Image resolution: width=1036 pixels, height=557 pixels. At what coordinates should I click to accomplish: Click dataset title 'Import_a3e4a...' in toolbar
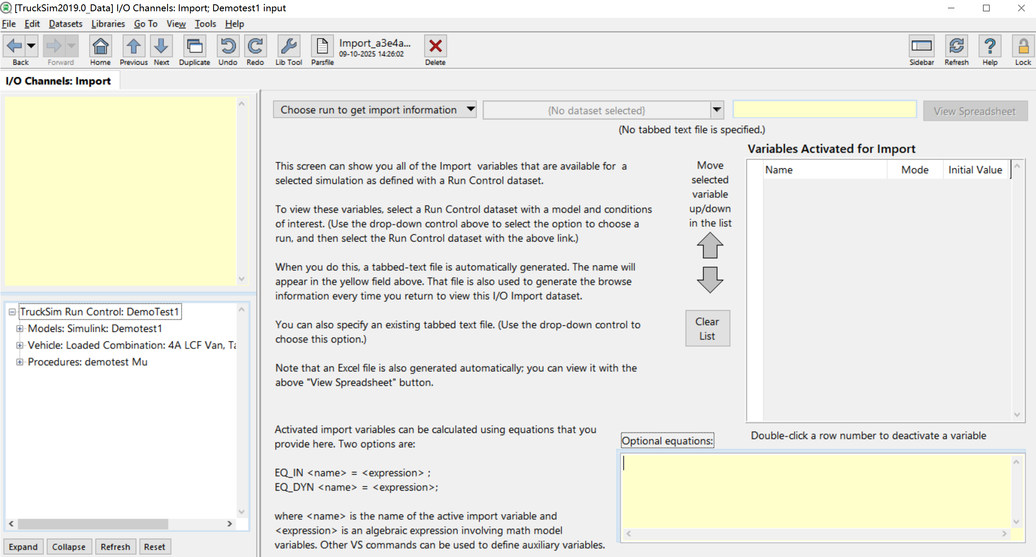(x=375, y=43)
